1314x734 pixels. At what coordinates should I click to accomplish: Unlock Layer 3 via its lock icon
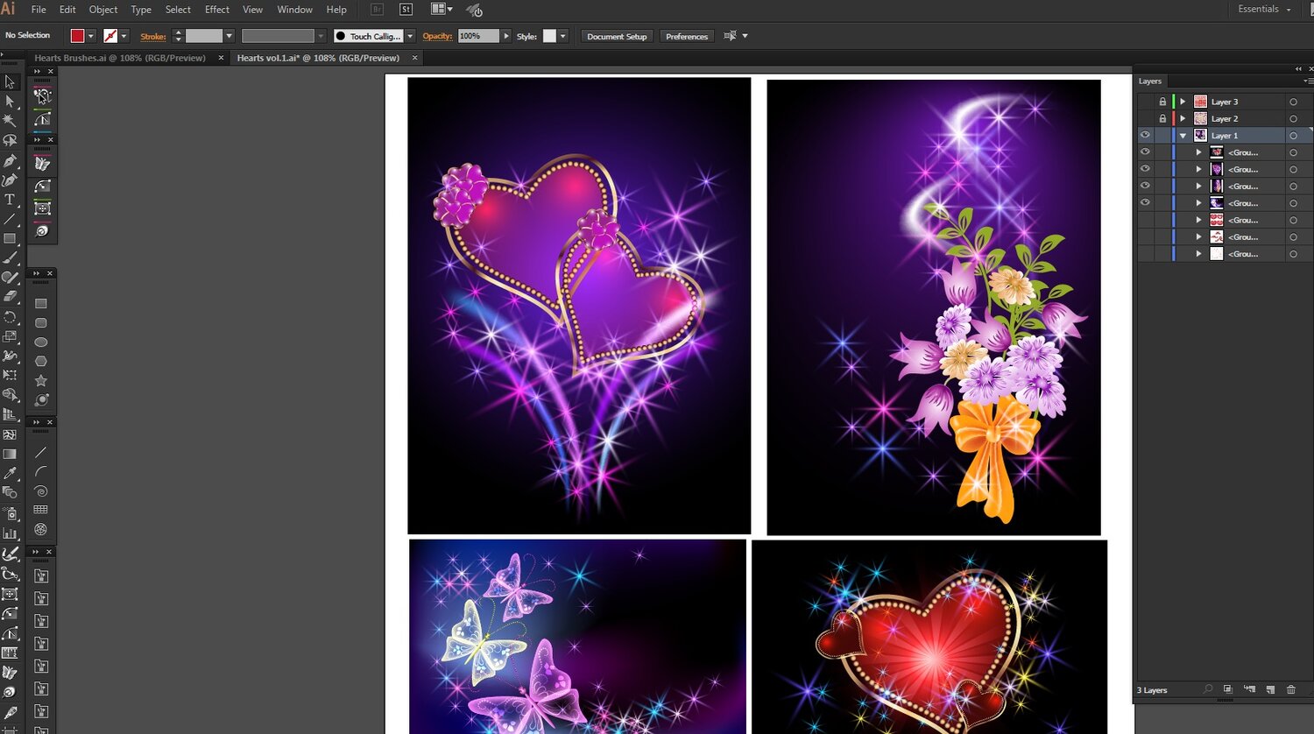[1162, 102]
